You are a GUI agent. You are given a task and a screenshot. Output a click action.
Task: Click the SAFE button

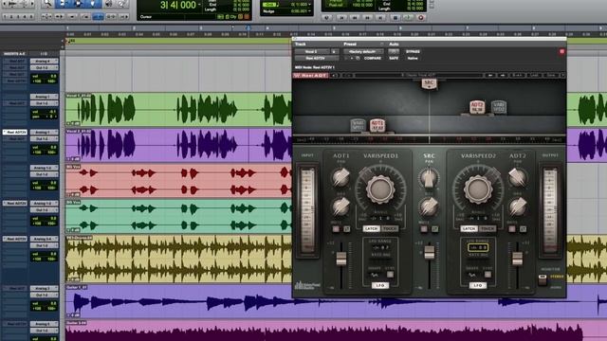(x=394, y=58)
